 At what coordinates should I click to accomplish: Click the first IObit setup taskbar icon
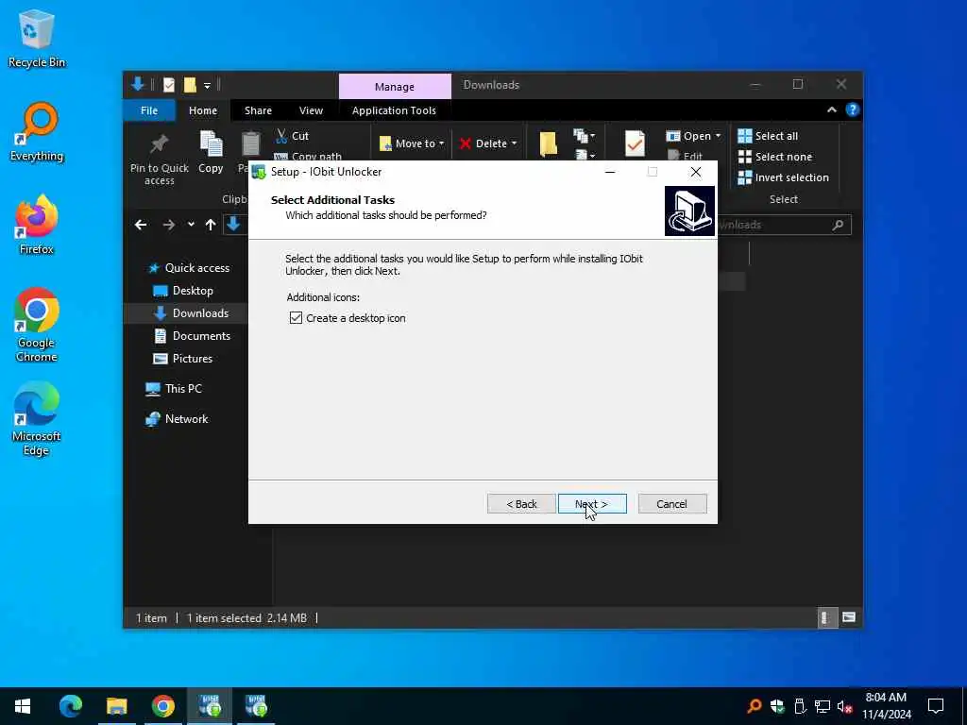[210, 706]
